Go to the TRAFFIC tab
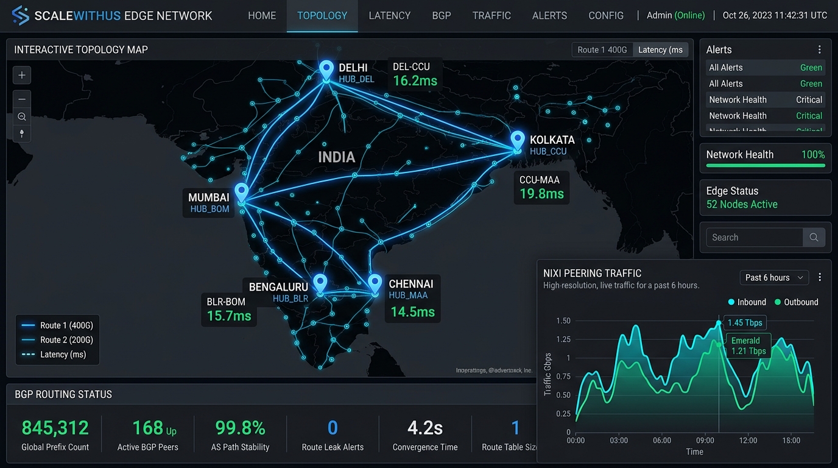This screenshot has width=838, height=468. pyautogui.click(x=491, y=16)
